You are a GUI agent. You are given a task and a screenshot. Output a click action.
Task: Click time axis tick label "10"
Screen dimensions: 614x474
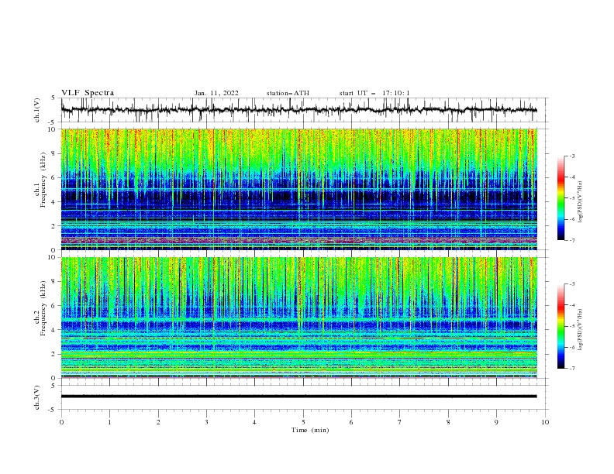tap(545, 422)
